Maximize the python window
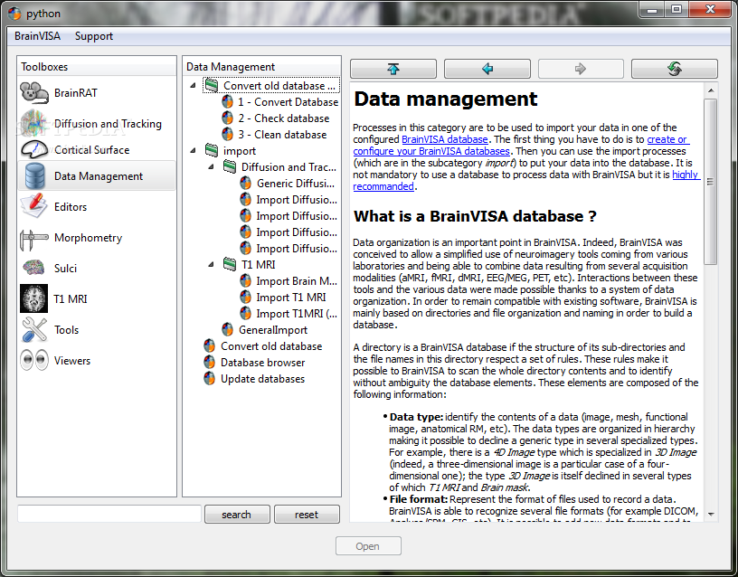738x577 pixels. pos(676,9)
